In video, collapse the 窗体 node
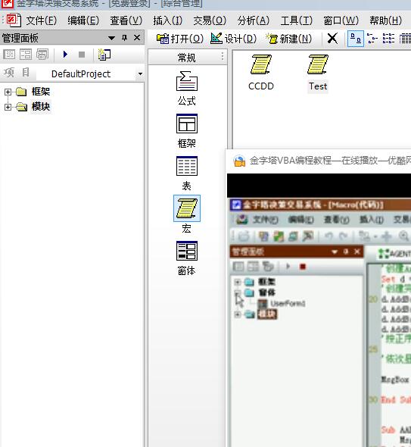The height and width of the screenshot is (447, 411). (x=237, y=292)
